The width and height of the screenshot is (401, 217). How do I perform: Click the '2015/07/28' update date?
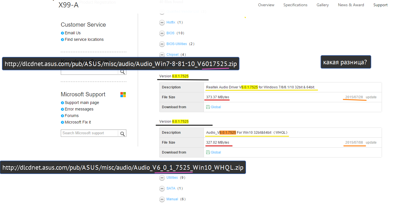tap(354, 97)
